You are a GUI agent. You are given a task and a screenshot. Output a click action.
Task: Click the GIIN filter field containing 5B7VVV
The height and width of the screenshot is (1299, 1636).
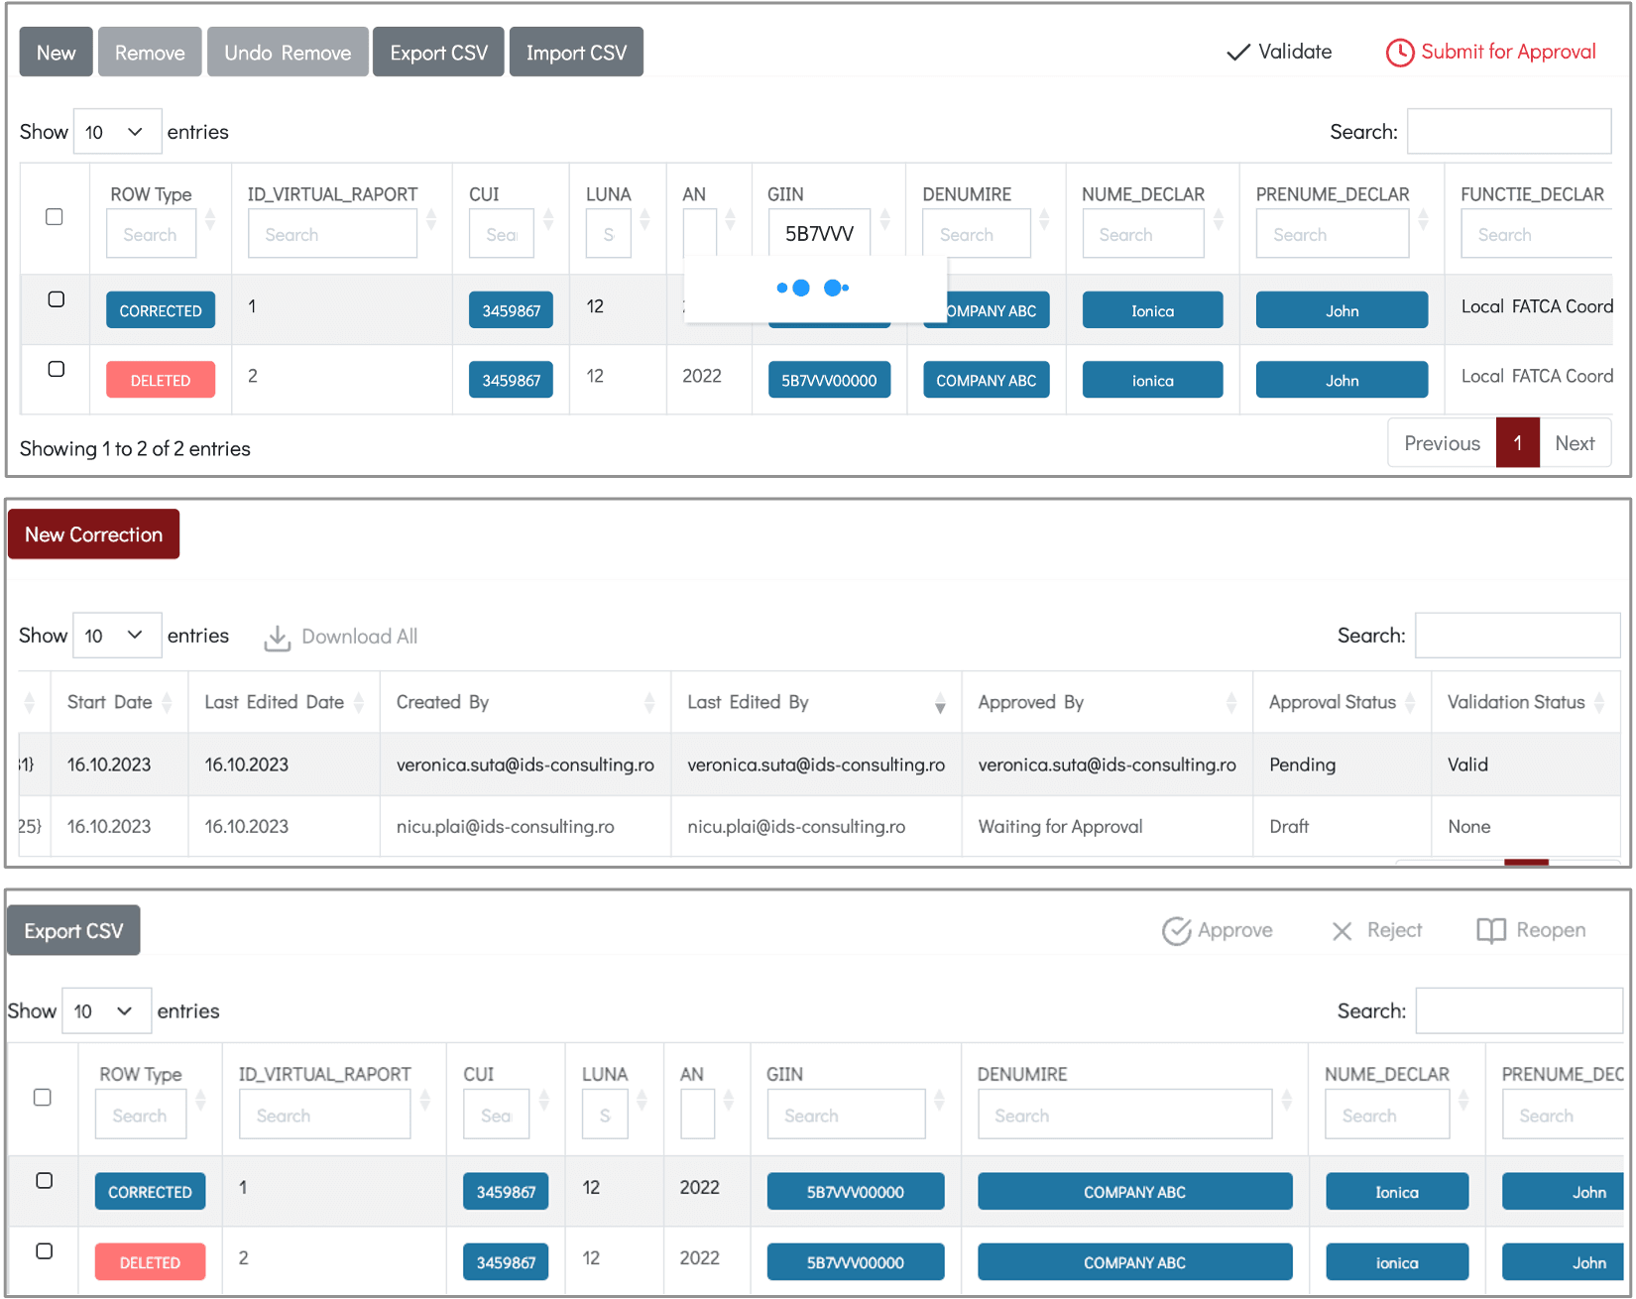coord(820,234)
